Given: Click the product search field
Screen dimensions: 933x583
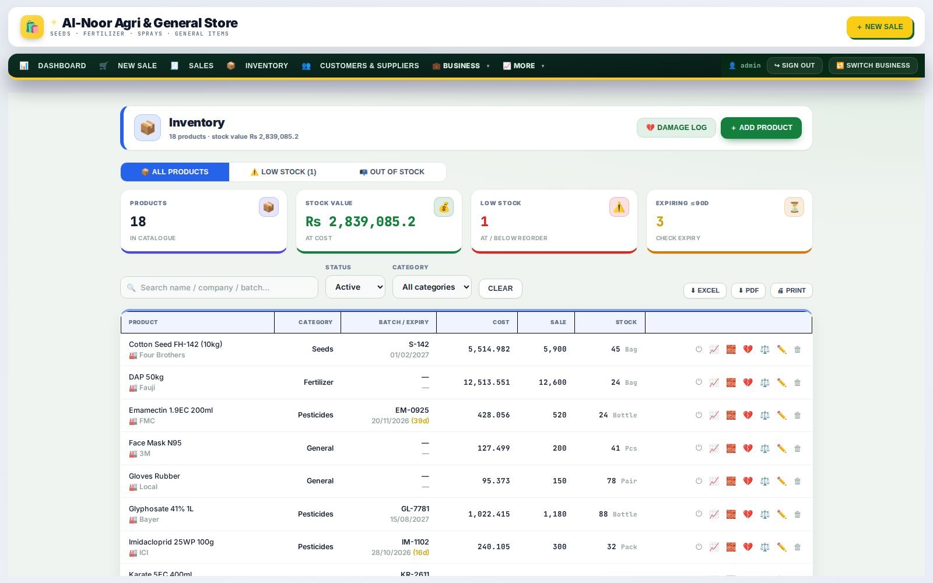Looking at the screenshot, I should coord(219,287).
